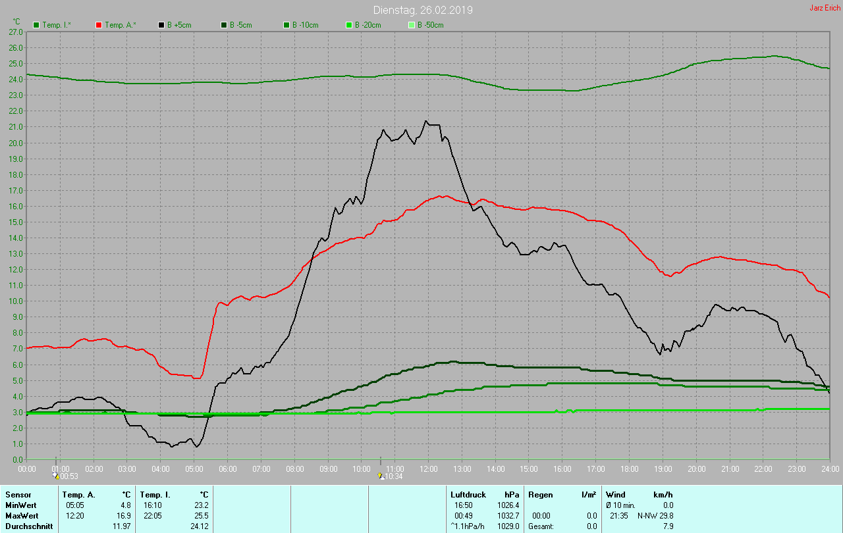The width and height of the screenshot is (843, 533).
Task: Click the Dienstag, 26.02.2019 date title
Action: (x=423, y=10)
